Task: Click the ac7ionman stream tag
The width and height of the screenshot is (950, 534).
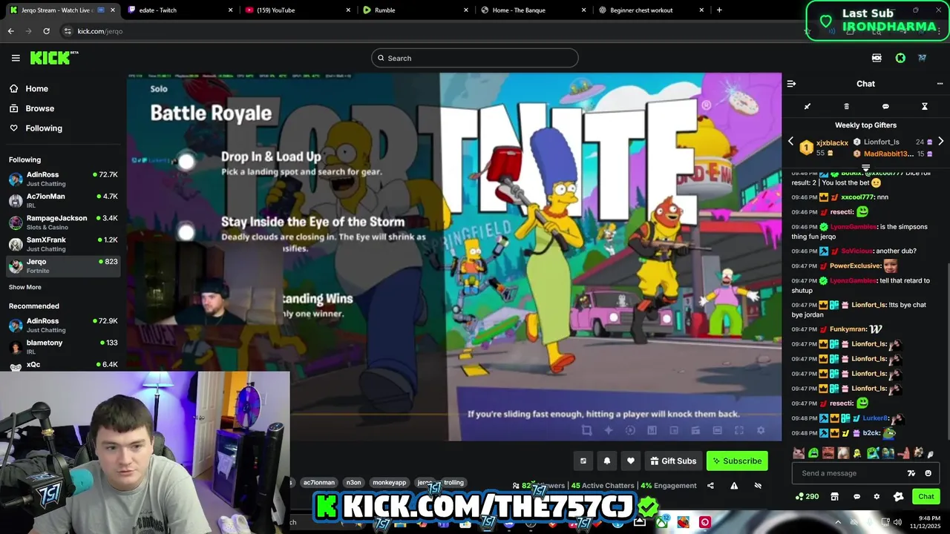Action: pyautogui.click(x=318, y=483)
